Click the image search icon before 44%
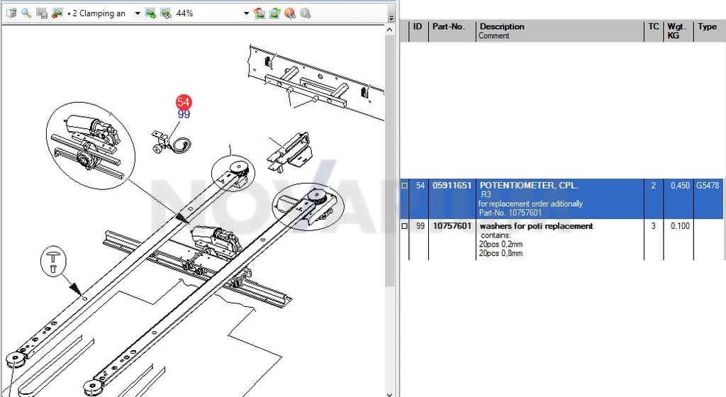Viewport: 726px width, 397px height. (x=166, y=13)
